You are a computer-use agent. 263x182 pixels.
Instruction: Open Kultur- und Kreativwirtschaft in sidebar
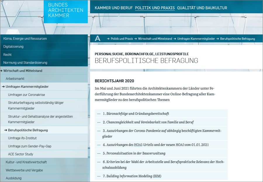[x=44, y=162]
